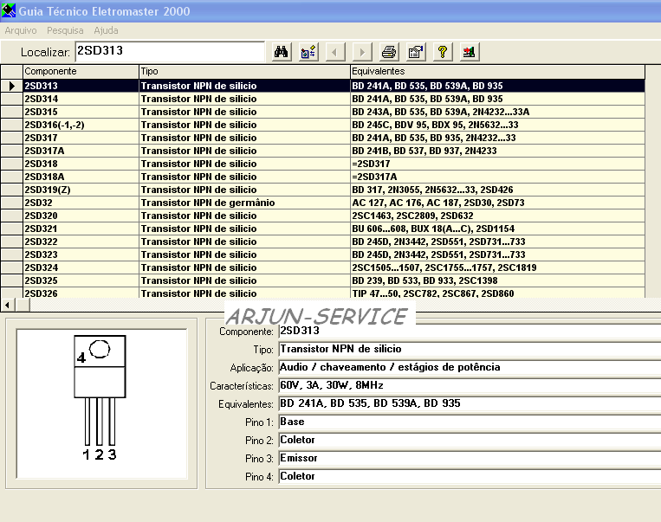Image resolution: width=661 pixels, height=522 pixels.
Task: Click the Tipo column header
Action: [244, 71]
